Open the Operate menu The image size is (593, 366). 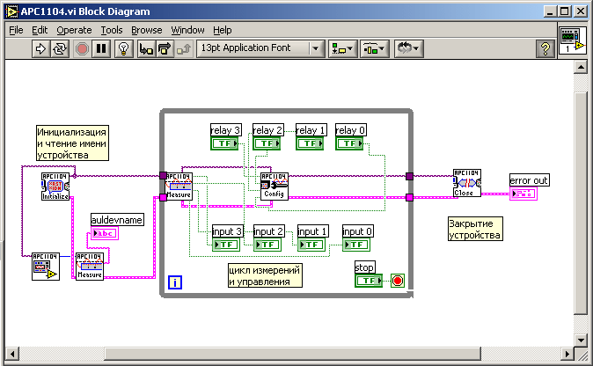tap(74, 29)
